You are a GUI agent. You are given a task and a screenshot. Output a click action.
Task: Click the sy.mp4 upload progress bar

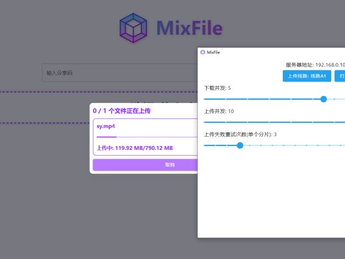click(147, 137)
